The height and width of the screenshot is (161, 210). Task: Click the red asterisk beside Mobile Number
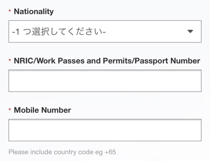tap(10, 109)
